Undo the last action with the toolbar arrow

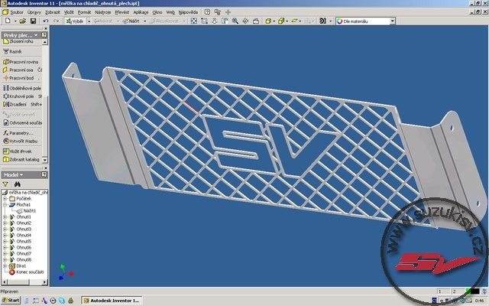(x=46, y=21)
